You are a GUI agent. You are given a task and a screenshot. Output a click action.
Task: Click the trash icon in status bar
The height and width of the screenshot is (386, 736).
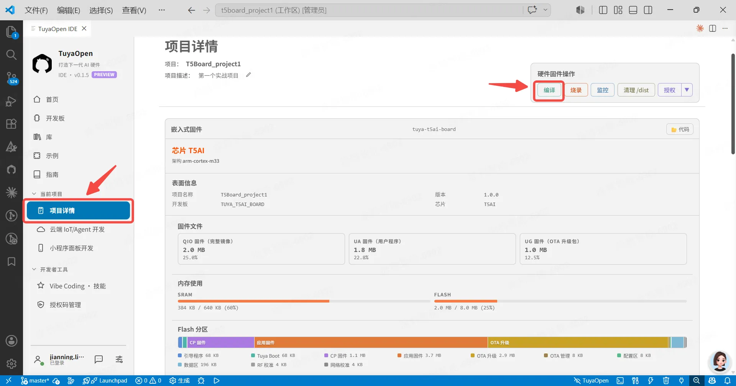(666, 381)
